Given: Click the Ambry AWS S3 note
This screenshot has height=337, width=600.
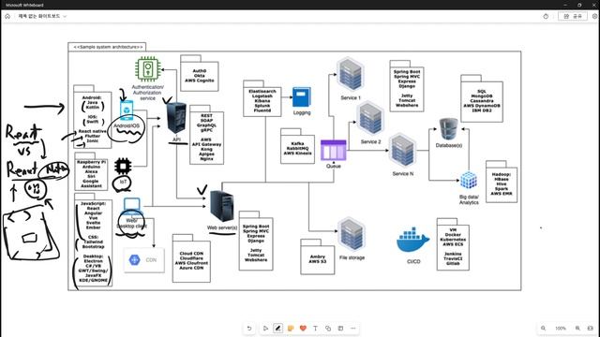Looking at the screenshot, I should point(318,256).
